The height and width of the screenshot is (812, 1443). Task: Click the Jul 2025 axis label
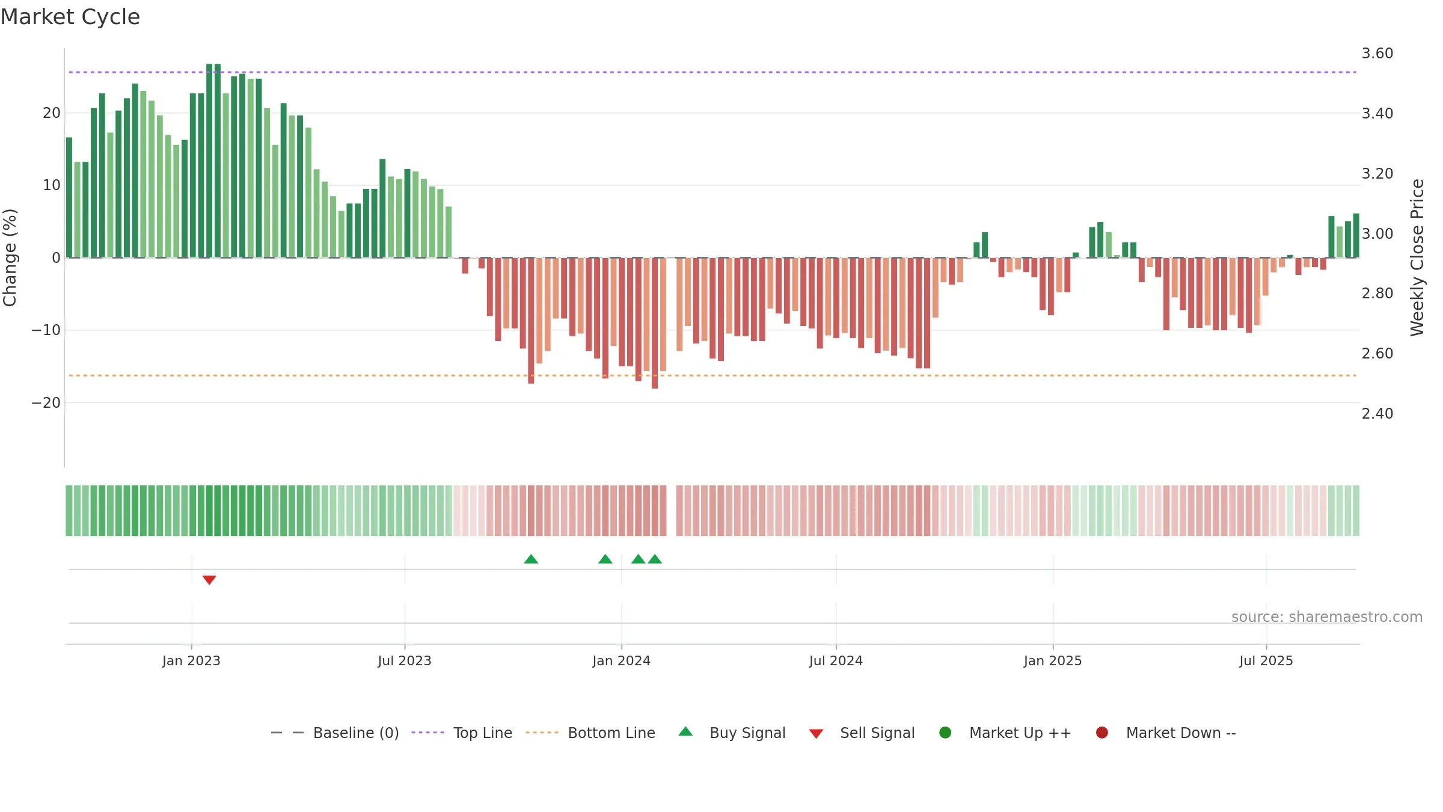point(1266,661)
